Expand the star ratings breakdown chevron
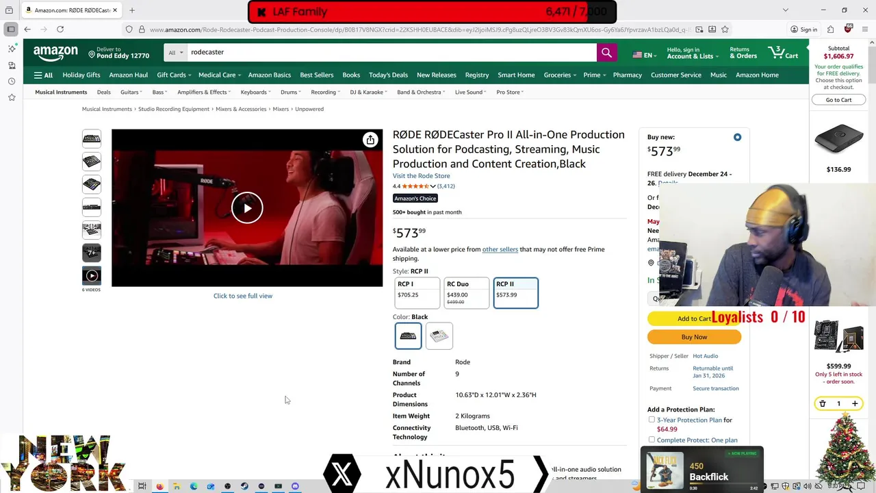876x493 pixels. 433,186
